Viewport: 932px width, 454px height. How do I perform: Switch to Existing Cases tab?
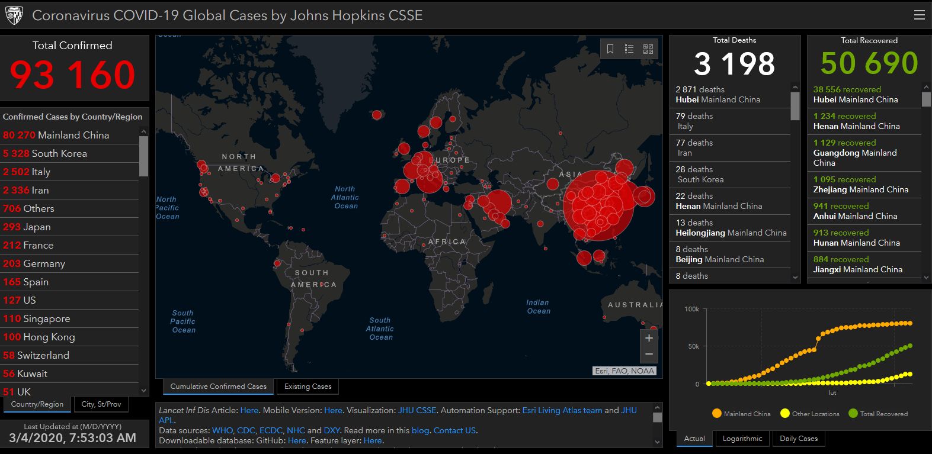pyautogui.click(x=308, y=387)
